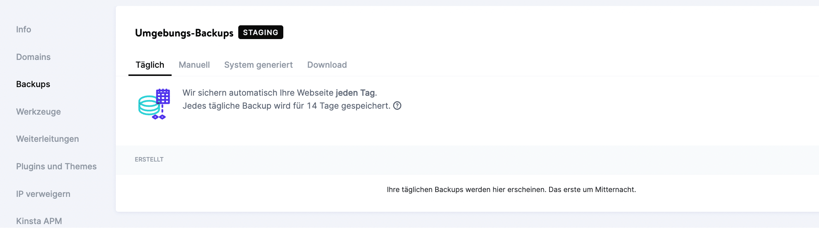This screenshot has width=819, height=230.
Task: Select the Täglich backup tab
Action: click(x=150, y=65)
